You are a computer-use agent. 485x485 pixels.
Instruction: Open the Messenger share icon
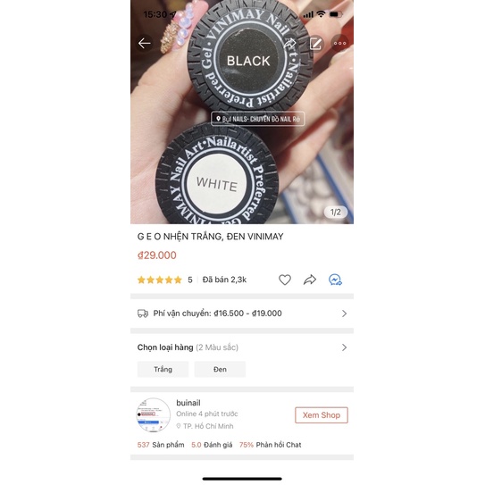pos(335,280)
